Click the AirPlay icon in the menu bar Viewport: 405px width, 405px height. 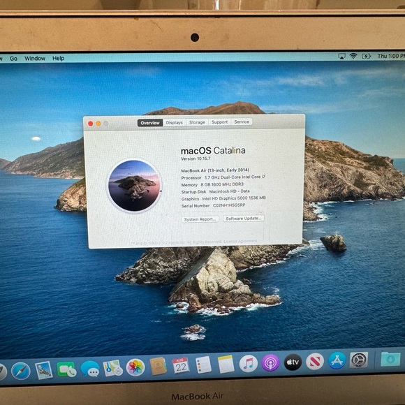coord(341,57)
